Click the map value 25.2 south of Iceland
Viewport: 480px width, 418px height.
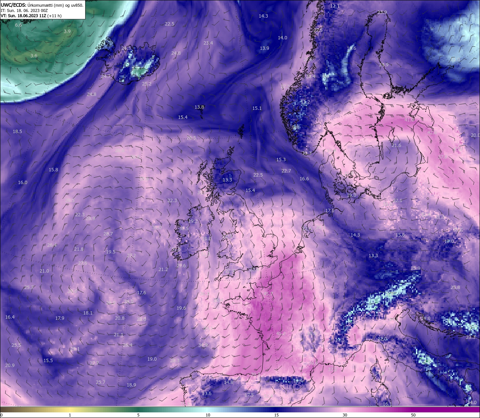[147, 84]
